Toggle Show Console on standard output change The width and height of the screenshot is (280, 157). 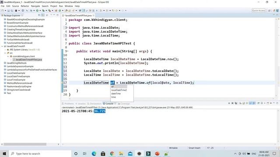tap(251, 103)
